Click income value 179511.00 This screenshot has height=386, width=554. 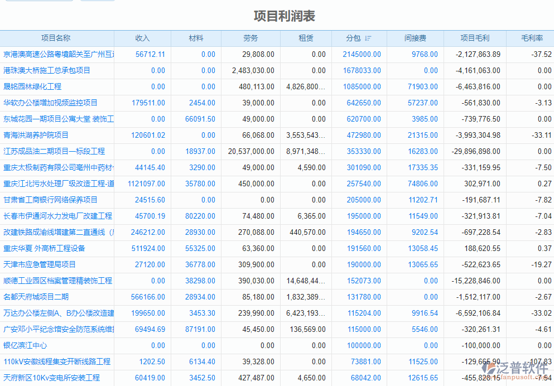tap(148, 103)
